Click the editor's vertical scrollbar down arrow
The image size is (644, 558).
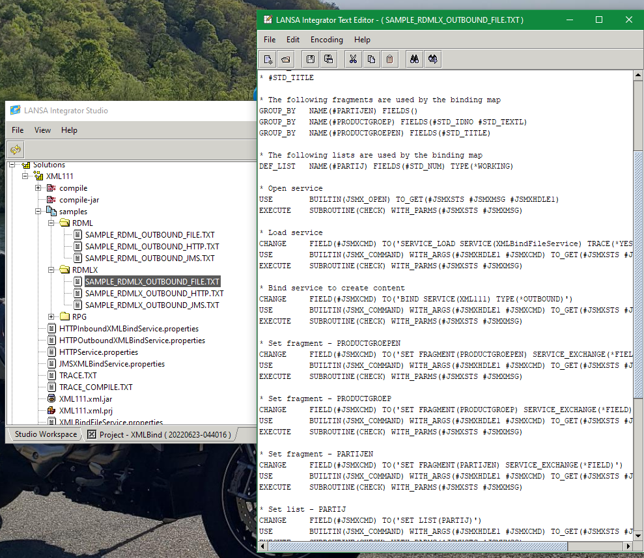638,535
